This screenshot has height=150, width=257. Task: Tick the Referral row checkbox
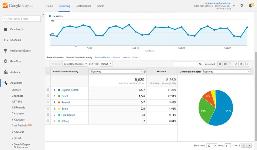coord(48,102)
